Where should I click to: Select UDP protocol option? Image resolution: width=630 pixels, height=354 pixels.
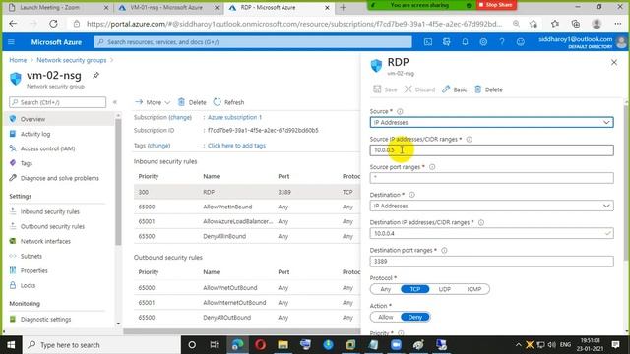click(x=444, y=289)
